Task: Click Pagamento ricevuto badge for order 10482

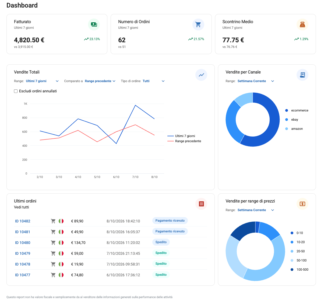Action: click(x=170, y=221)
